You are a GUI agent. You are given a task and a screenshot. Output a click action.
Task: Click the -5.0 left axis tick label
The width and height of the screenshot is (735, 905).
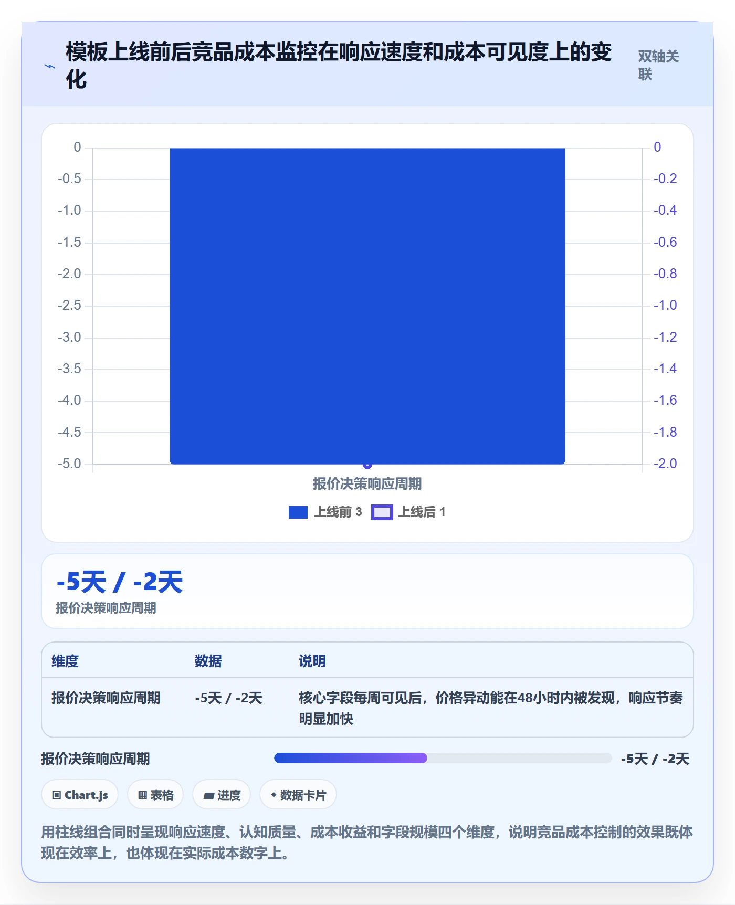(69, 464)
